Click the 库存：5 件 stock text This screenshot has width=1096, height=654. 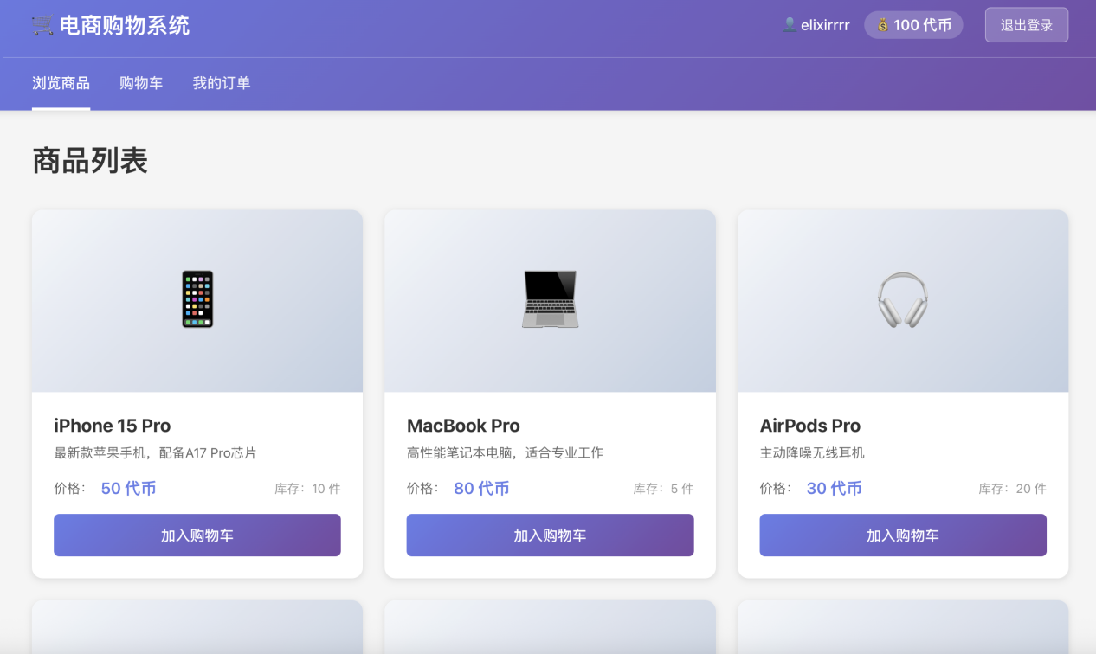[x=663, y=489]
